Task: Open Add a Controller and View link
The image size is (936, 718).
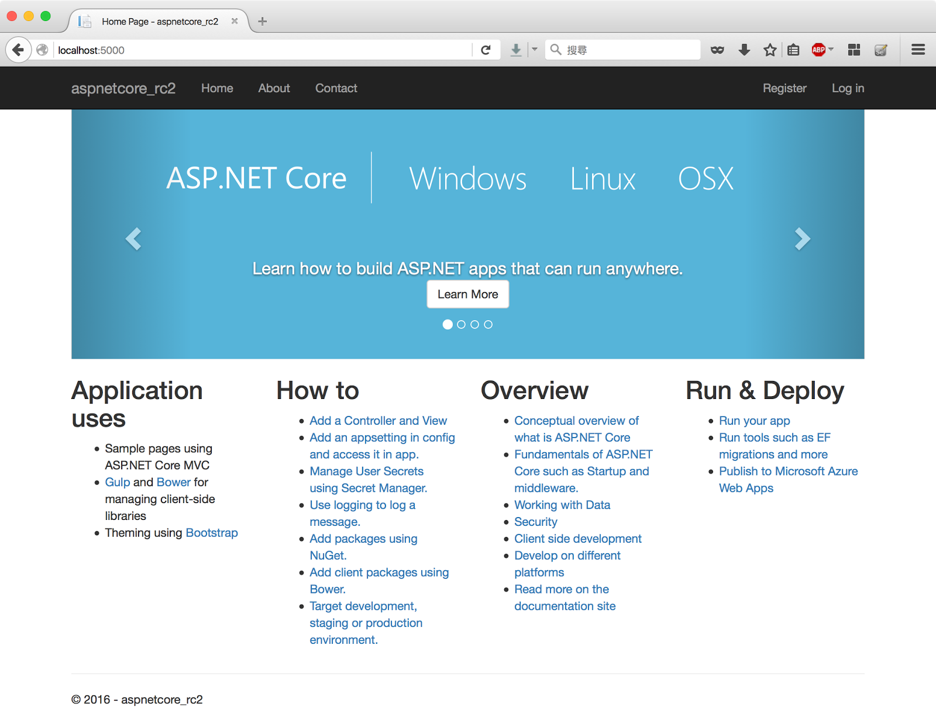Action: click(378, 421)
